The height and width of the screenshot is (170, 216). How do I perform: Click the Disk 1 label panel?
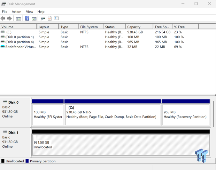pyautogui.click(x=15, y=143)
